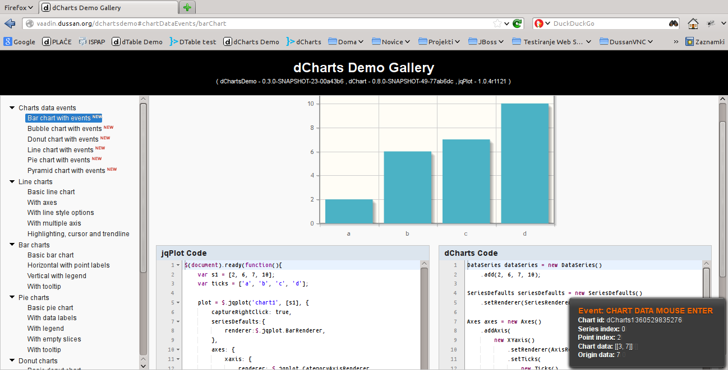Open a new tab with the green plus

(x=187, y=7)
